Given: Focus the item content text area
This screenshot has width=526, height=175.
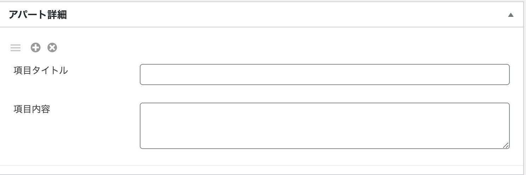Looking at the screenshot, I should pyautogui.click(x=324, y=125).
